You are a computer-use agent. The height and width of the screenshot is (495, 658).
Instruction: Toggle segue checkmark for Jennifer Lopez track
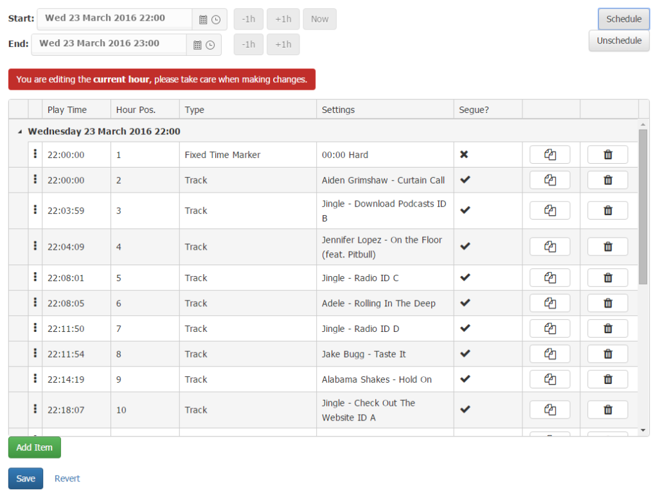click(x=465, y=246)
